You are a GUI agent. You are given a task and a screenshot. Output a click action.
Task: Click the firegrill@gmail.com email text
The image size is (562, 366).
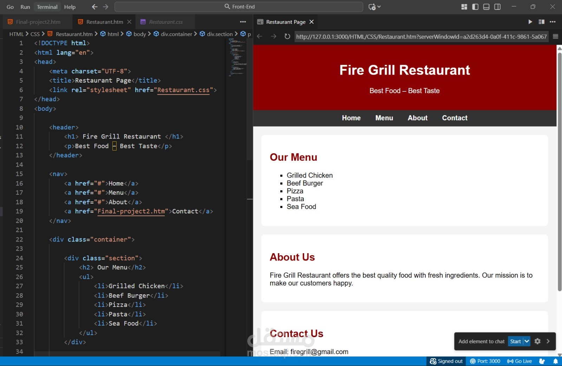coord(319,352)
